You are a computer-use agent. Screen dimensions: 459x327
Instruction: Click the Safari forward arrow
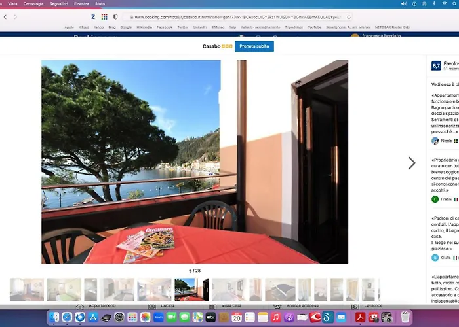[x=15, y=17]
